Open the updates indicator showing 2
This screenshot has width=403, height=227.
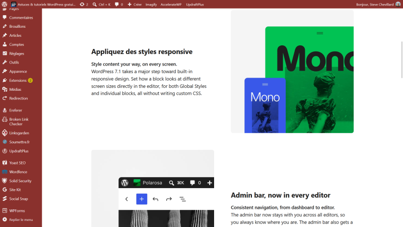coord(84,5)
